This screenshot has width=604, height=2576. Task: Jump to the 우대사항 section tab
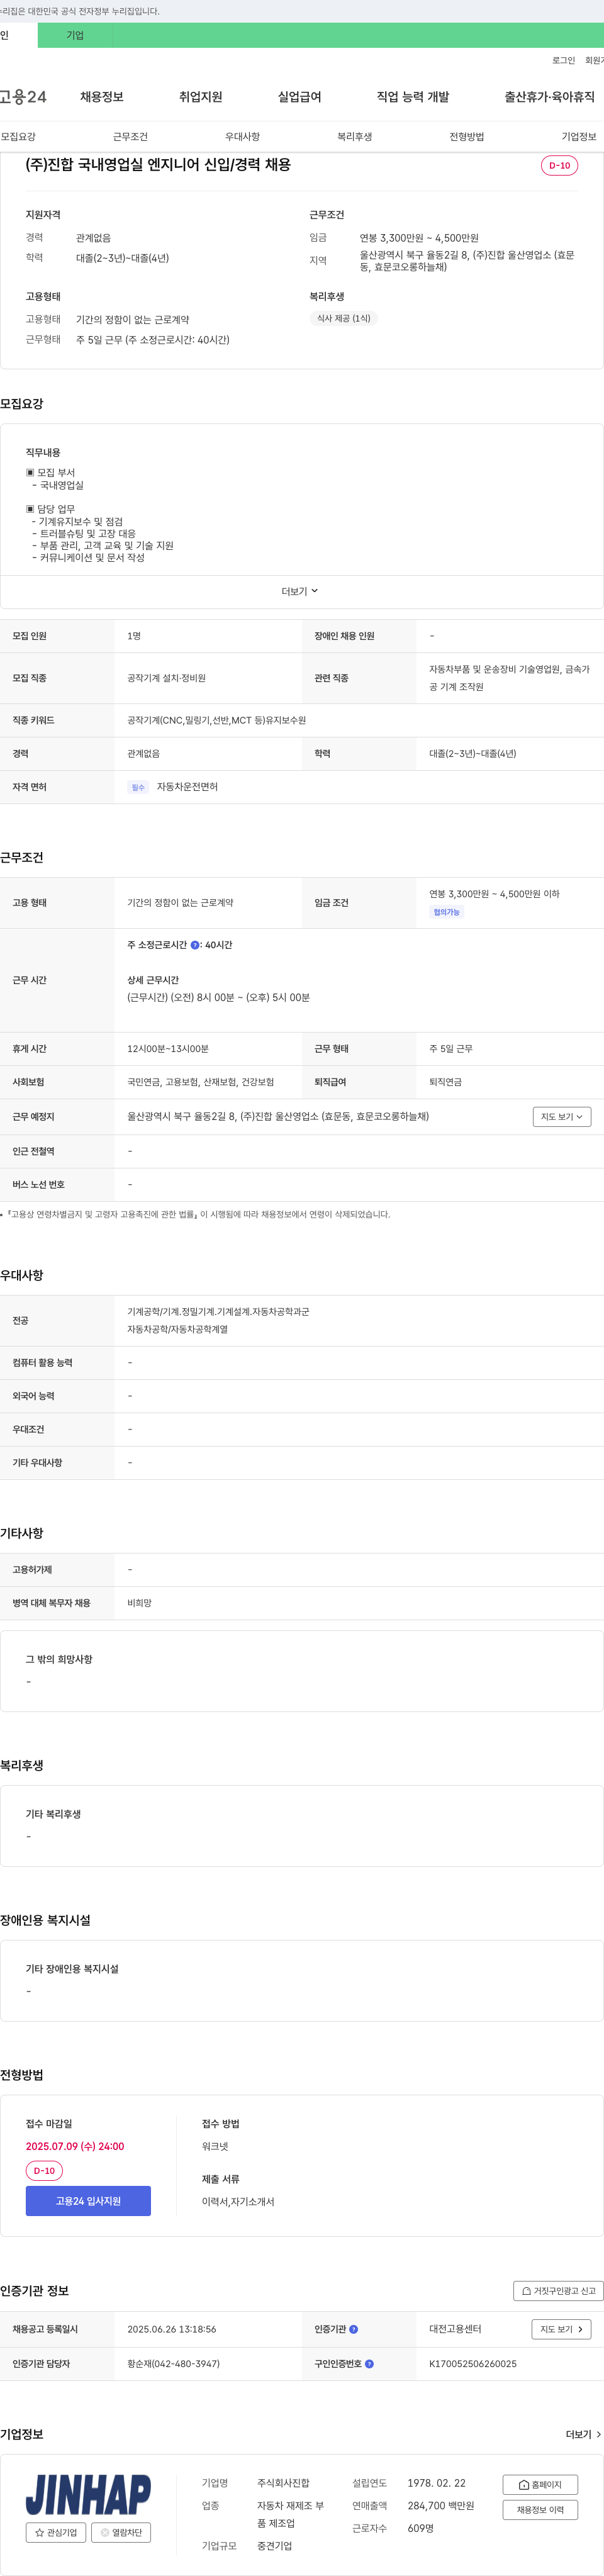click(242, 136)
